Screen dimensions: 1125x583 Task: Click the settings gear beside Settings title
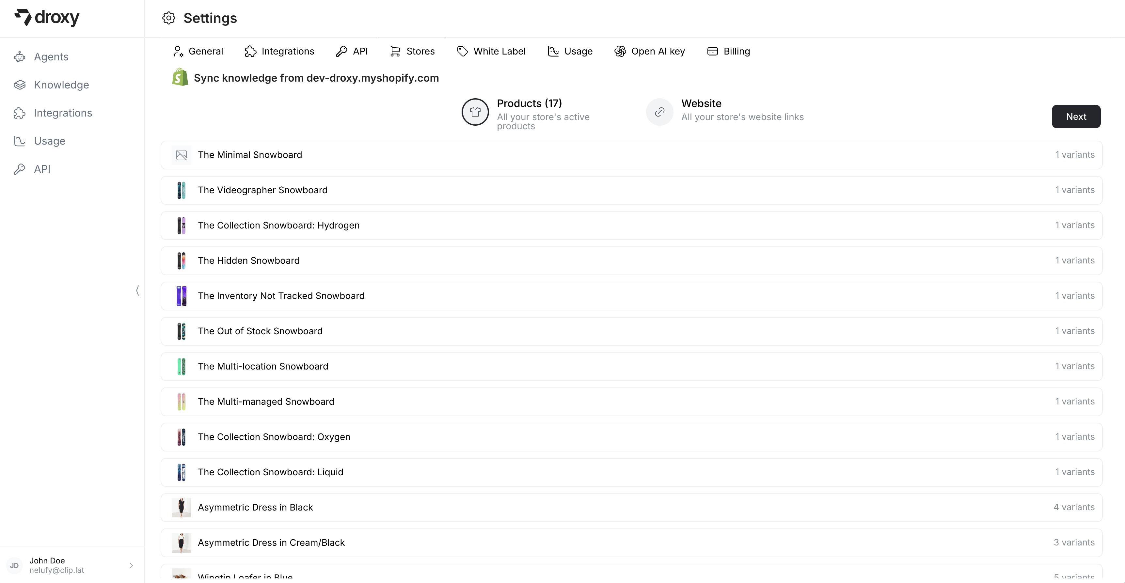tap(168, 18)
